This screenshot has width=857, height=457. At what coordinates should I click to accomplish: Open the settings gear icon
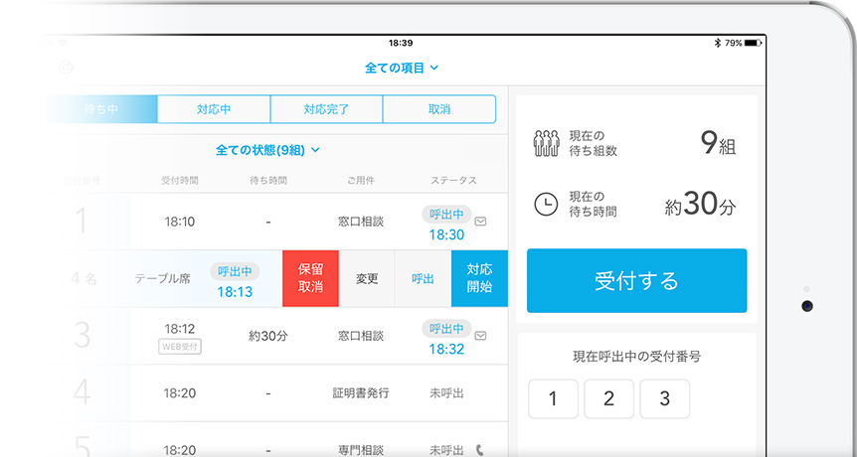[66, 68]
